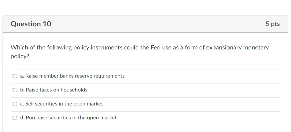The height and width of the screenshot is (132, 291).
Task: Click 'Raise member banks reserve requirements' text
Action: click(x=75, y=76)
